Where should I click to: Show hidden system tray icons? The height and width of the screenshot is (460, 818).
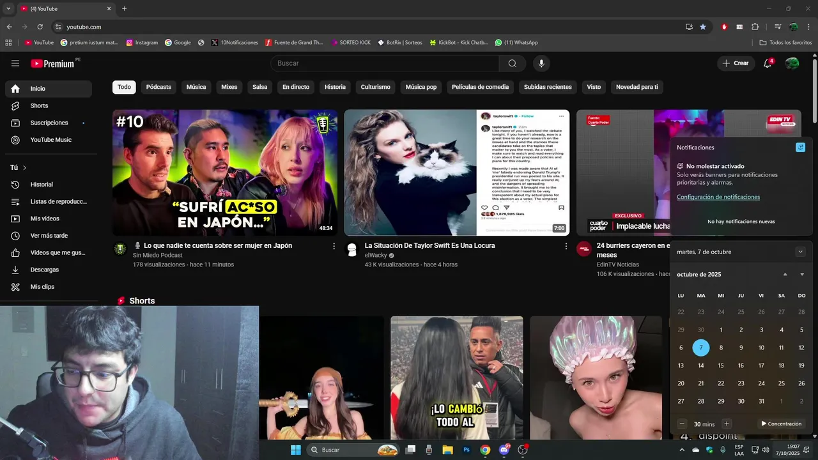681,450
